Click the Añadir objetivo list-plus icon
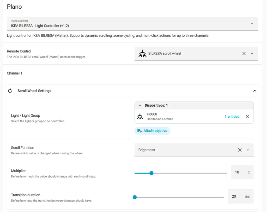267x212 pixels. 140,131
